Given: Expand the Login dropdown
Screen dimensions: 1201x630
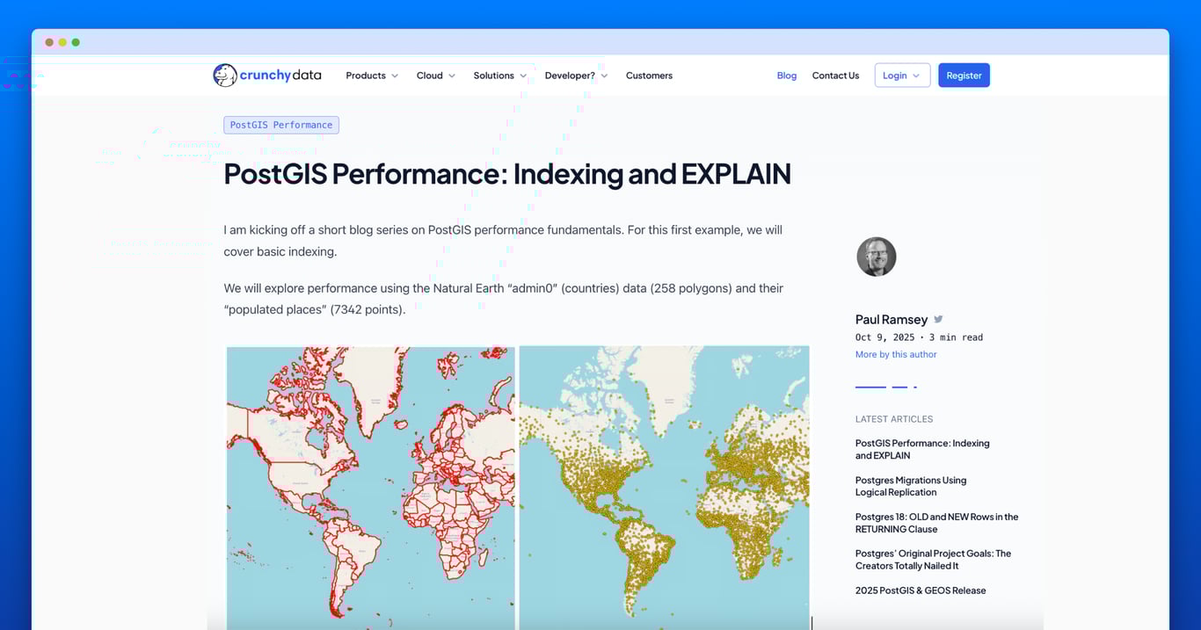Looking at the screenshot, I should (x=901, y=75).
